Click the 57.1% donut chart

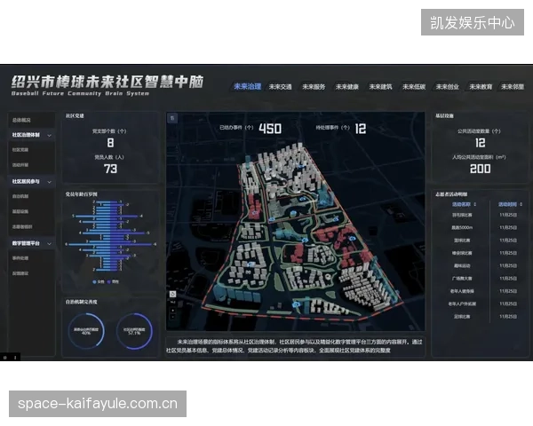tap(134, 330)
